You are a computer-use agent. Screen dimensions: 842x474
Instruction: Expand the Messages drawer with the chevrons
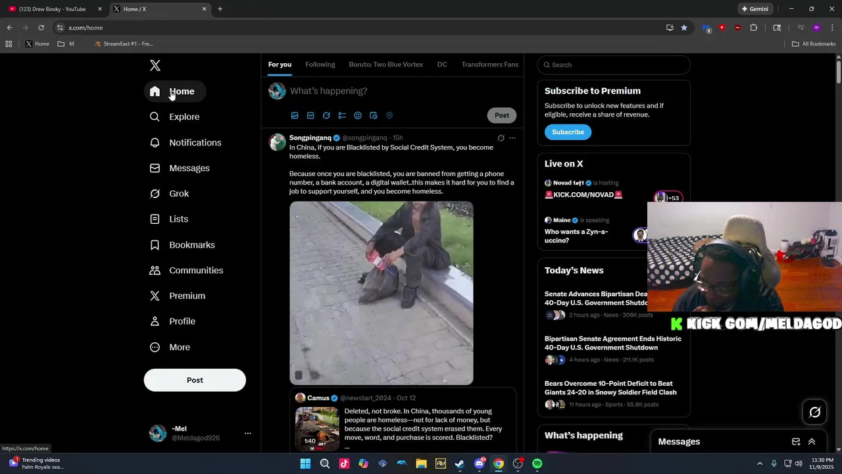(x=812, y=442)
